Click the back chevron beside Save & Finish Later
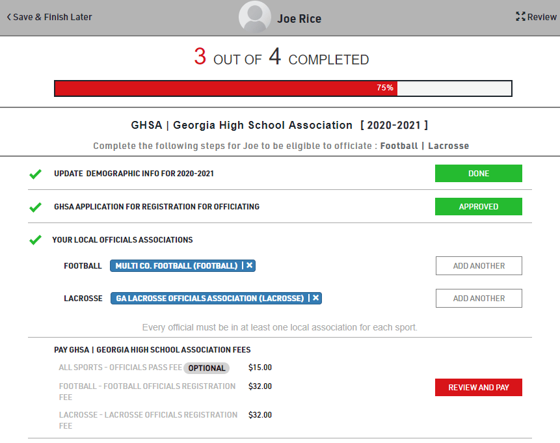Viewport: 560px width, 443px height. point(9,17)
